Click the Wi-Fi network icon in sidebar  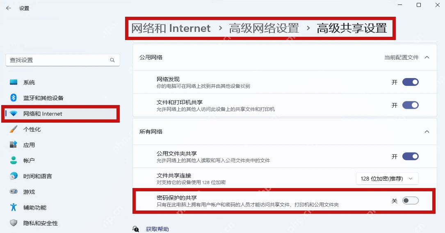14,114
